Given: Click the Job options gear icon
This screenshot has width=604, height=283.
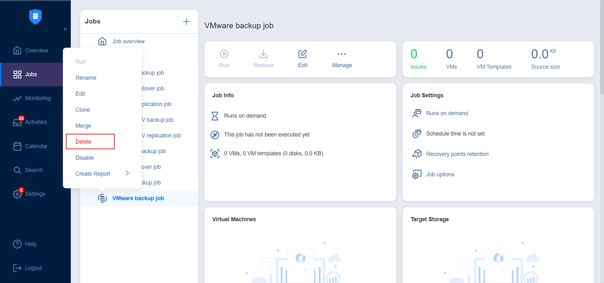Looking at the screenshot, I should tap(417, 174).
